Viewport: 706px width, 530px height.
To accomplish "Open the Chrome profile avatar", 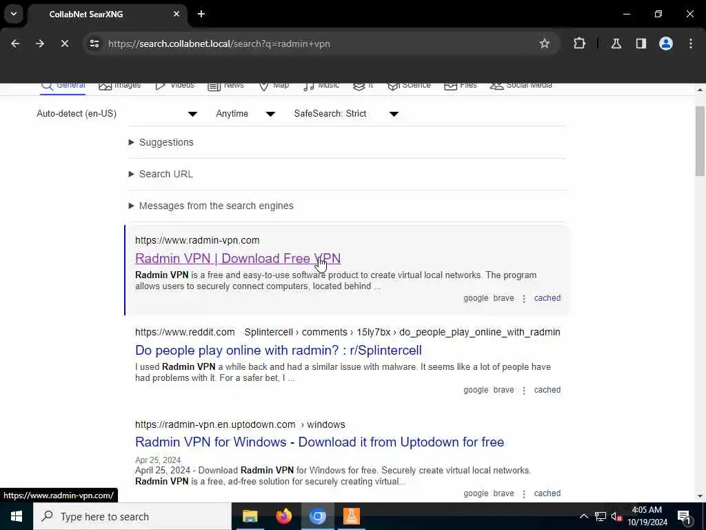I will click(x=666, y=43).
